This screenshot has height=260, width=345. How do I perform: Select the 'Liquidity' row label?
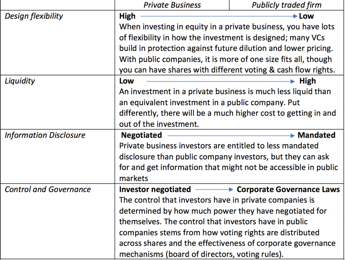(20, 81)
